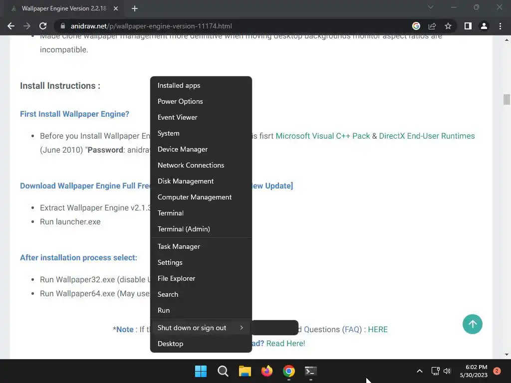Viewport: 511px width, 383px height.
Task: Open Google icon in address bar
Action: click(x=416, y=26)
